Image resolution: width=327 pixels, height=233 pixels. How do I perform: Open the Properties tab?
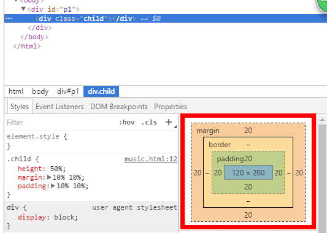pos(171,107)
